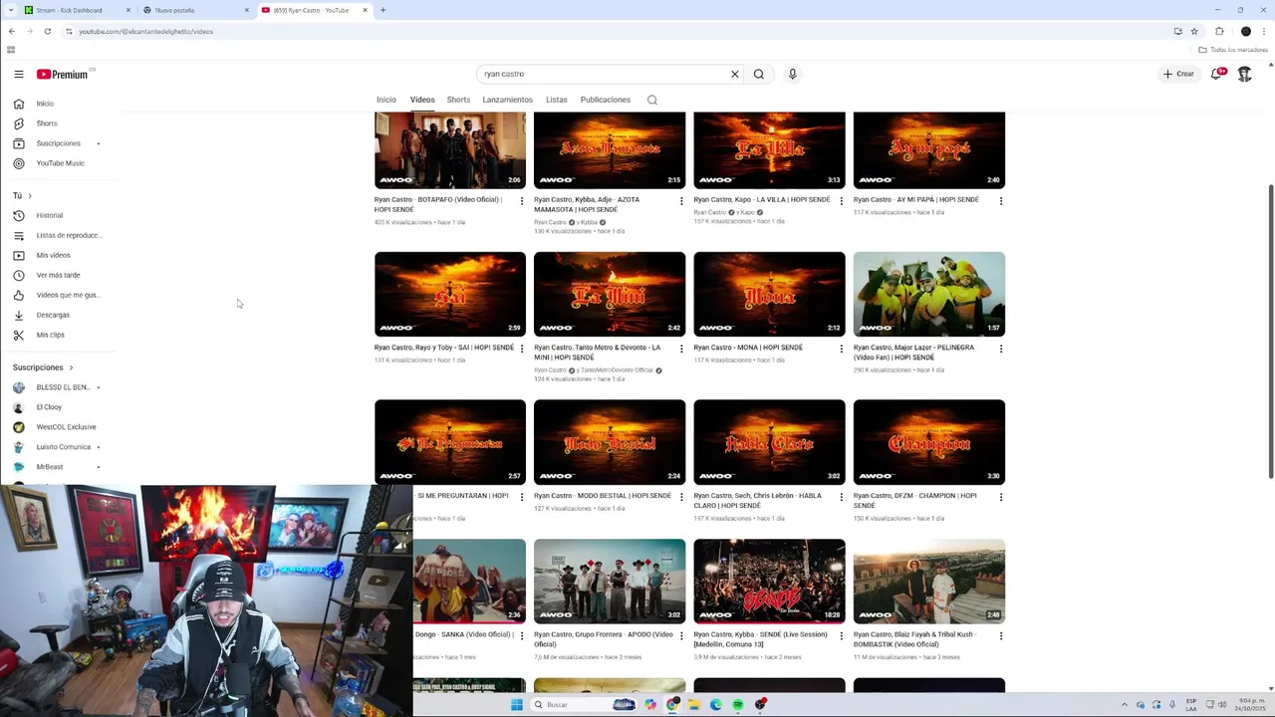The height and width of the screenshot is (717, 1275).
Task: Click the browser address bar URL
Action: pyautogui.click(x=146, y=31)
